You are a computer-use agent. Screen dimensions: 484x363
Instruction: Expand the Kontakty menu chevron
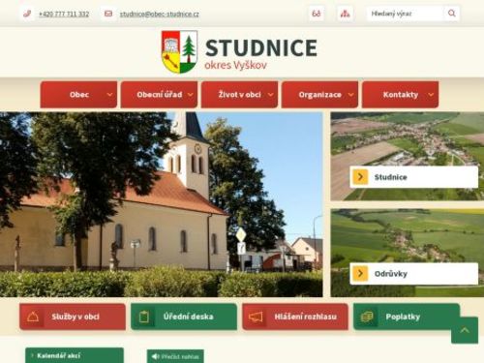[x=431, y=95]
